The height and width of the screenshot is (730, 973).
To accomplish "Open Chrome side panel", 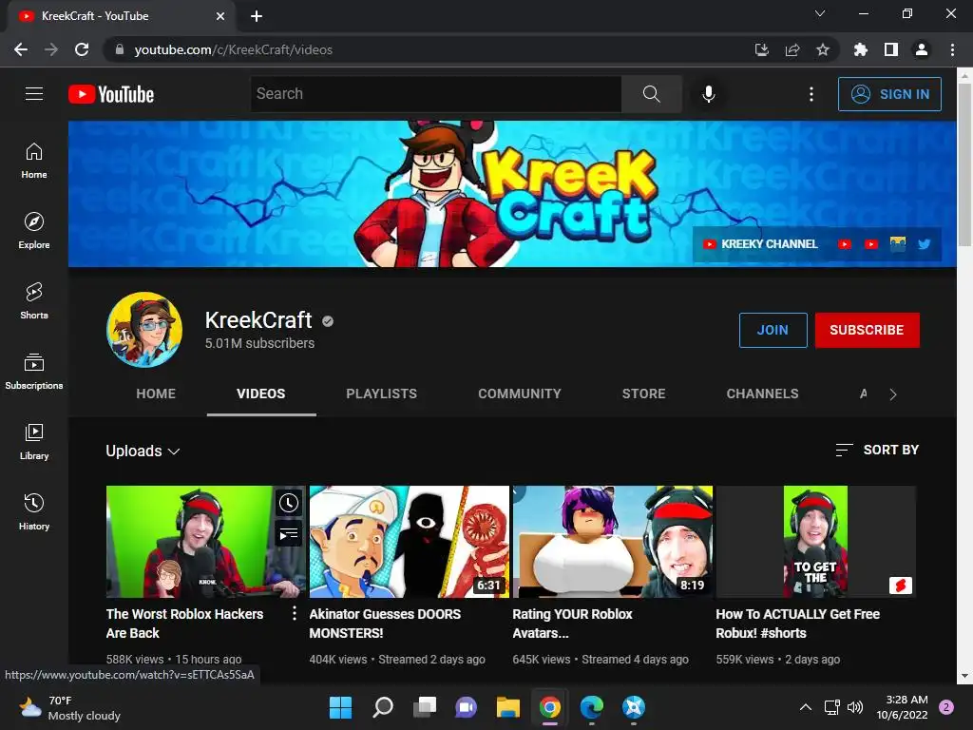I will pyautogui.click(x=891, y=49).
